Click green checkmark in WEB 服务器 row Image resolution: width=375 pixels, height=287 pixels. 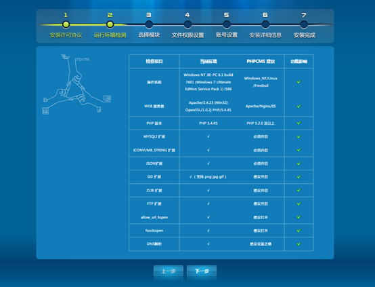299,106
